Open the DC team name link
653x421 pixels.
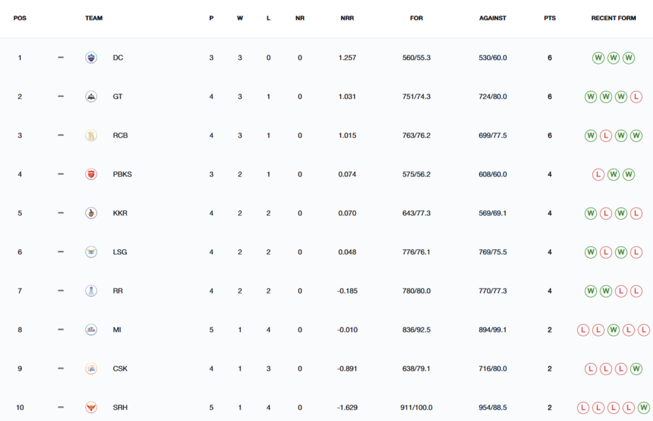118,58
